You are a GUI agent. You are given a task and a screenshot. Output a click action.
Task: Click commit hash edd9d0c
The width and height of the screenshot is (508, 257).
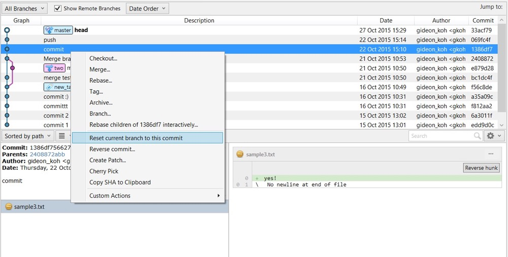(x=483, y=125)
